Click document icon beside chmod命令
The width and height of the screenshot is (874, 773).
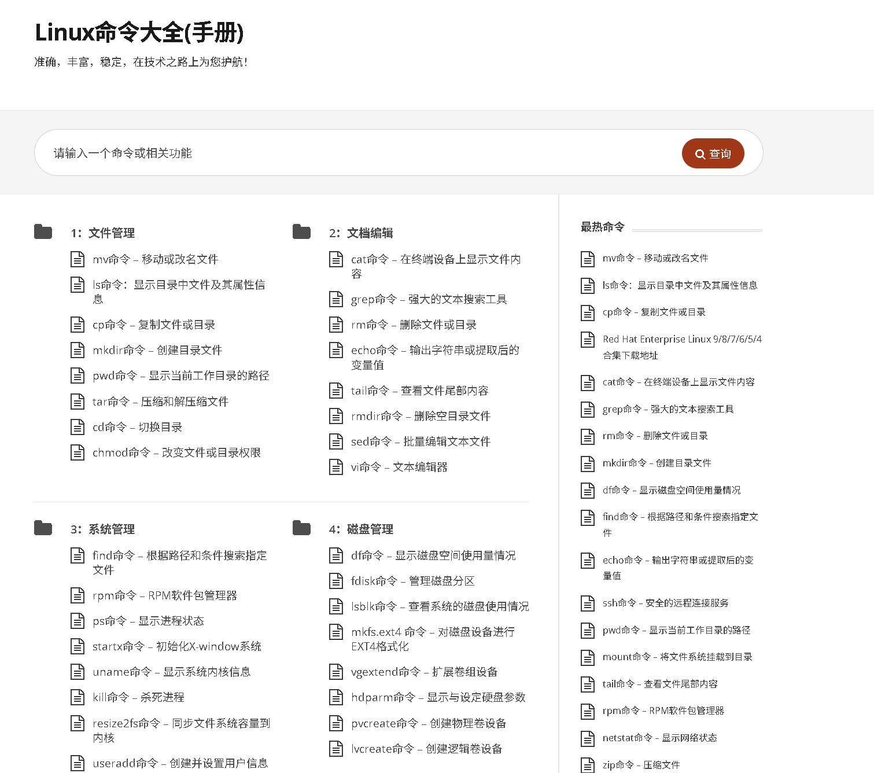coord(78,452)
